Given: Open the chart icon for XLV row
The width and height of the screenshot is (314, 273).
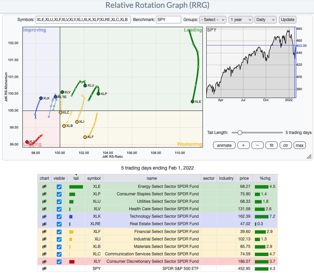Looking at the screenshot, I should [x=44, y=209].
